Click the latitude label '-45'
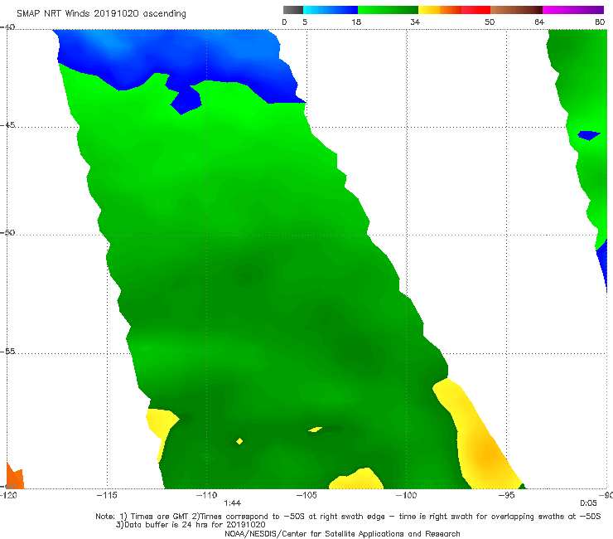Image resolution: width=613 pixels, height=539 pixels. point(7,125)
